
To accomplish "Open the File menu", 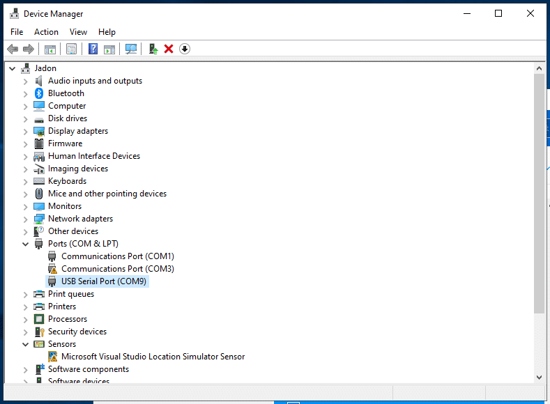I will coord(17,32).
